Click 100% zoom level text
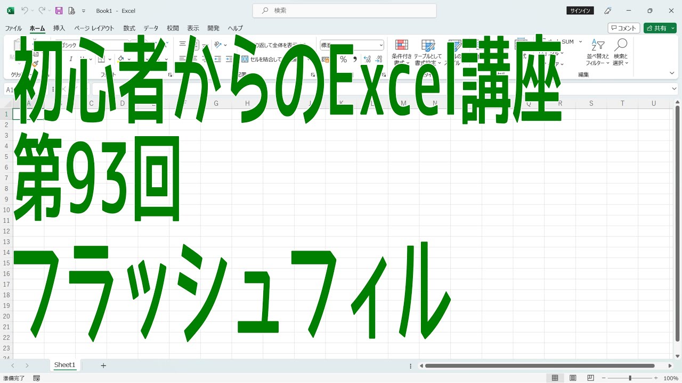The width and height of the screenshot is (682, 383). pyautogui.click(x=671, y=378)
